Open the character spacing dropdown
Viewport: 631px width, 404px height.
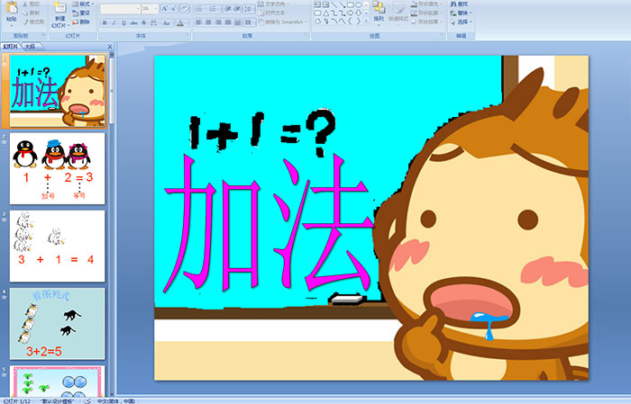point(155,22)
